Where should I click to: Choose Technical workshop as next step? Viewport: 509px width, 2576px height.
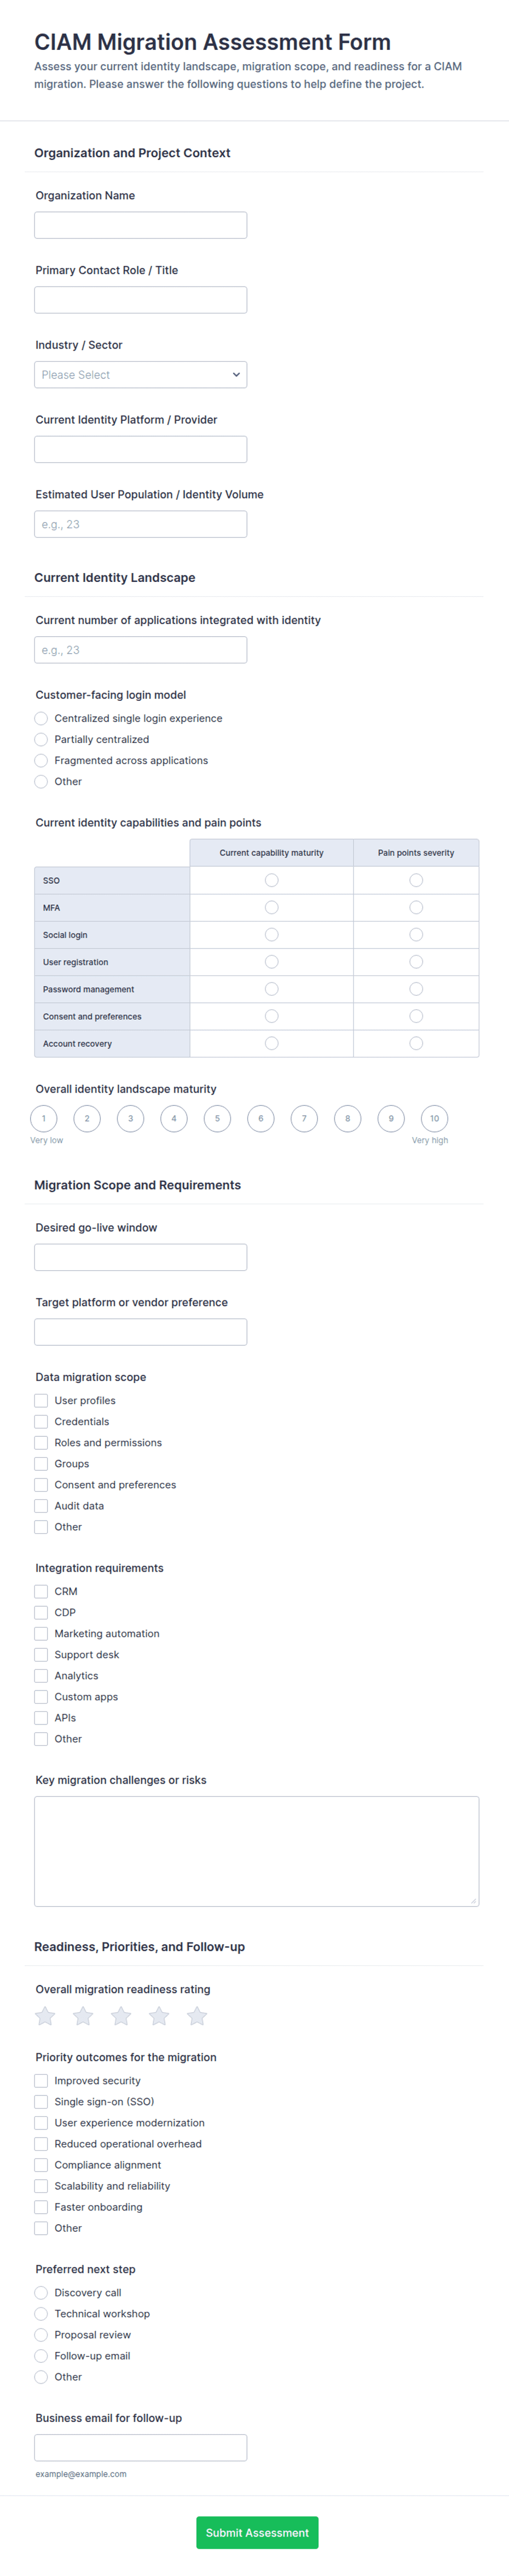(x=41, y=2313)
